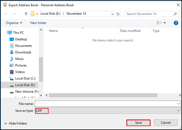Expand the address bar history dropdown
The height and width of the screenshot is (130, 182).
112,14
